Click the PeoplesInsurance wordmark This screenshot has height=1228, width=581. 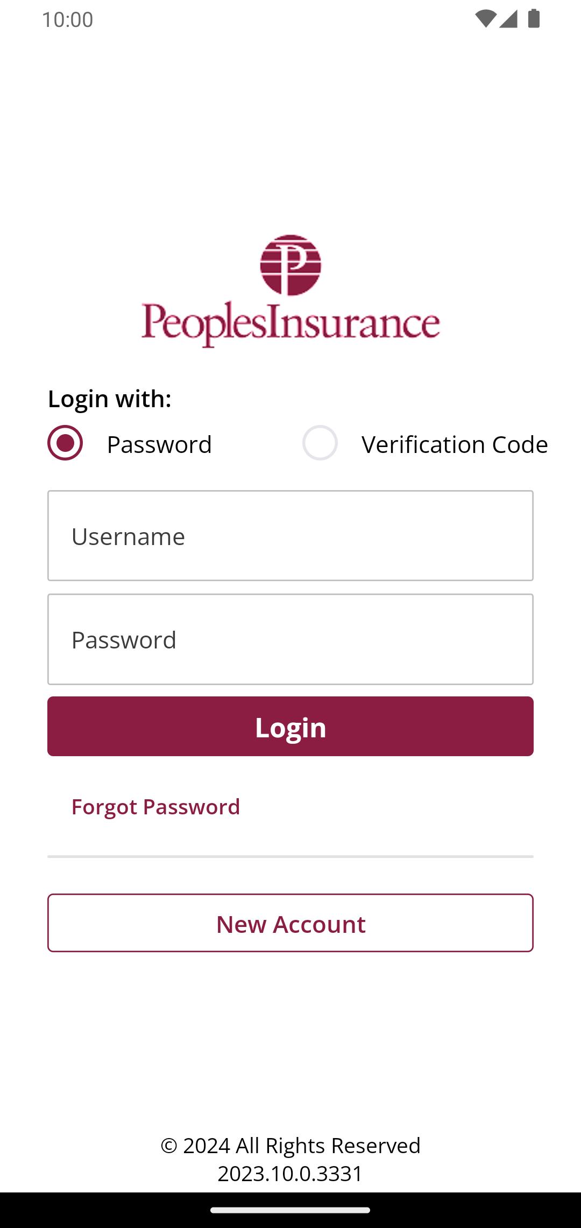pos(290,324)
